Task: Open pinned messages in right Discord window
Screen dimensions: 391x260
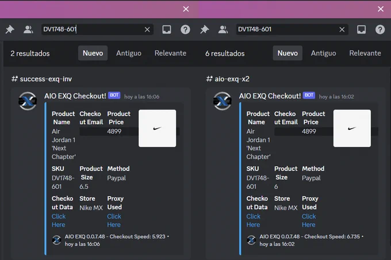Action: [205, 30]
